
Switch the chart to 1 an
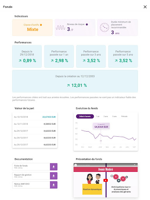[x=98, y=116]
